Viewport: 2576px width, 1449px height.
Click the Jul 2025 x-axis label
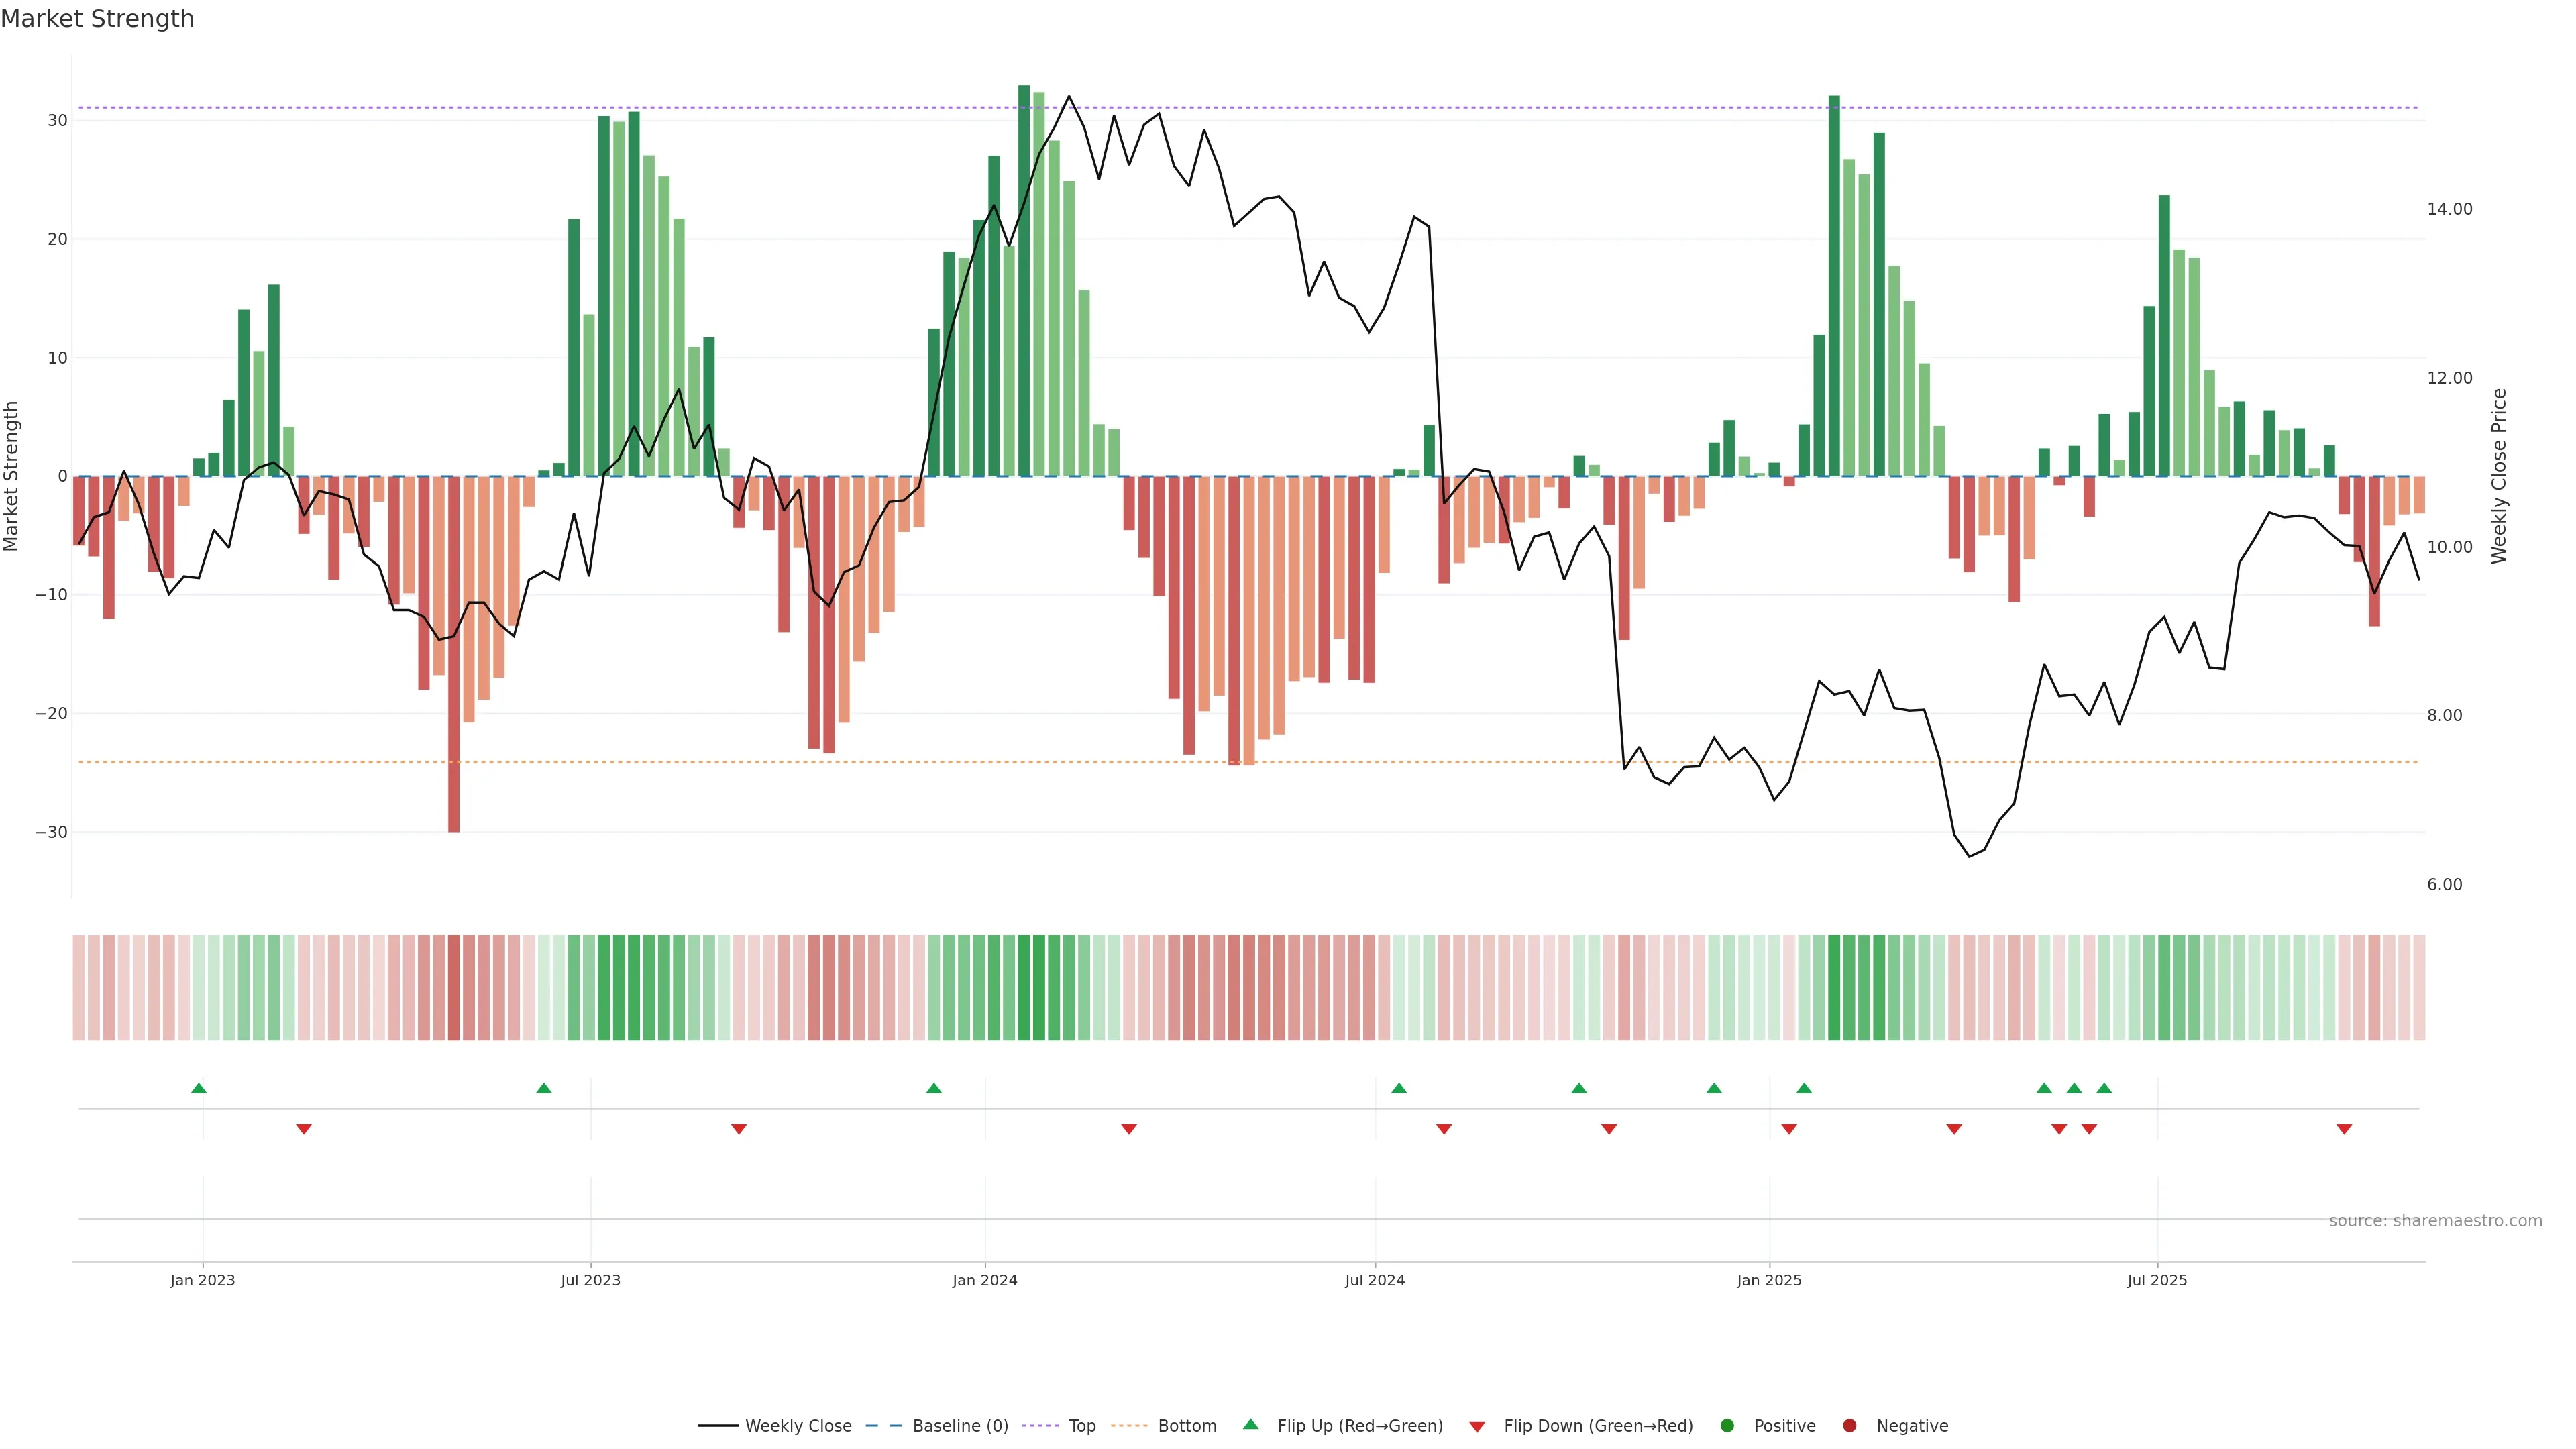2157,1280
